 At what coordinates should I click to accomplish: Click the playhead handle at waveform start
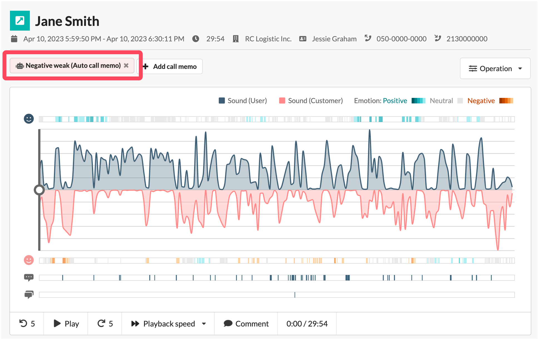[x=39, y=190]
